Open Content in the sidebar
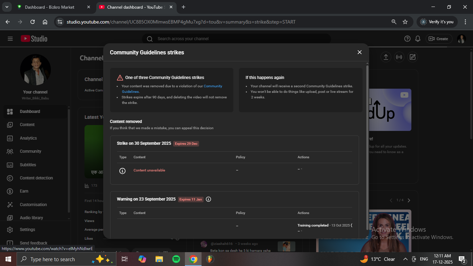473x266 pixels. coord(27,125)
